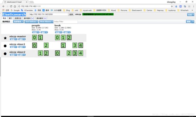196x117 pixels.
Task: Open the JSON查看 bookmark
Action: click(56, 10)
